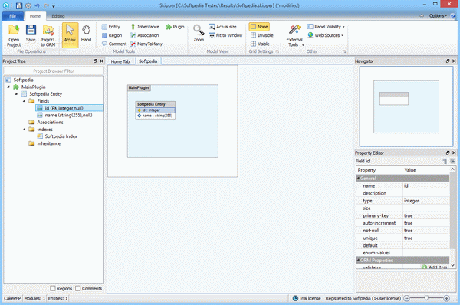
Task: Zoom in with status bar plus icon
Action: click(446, 298)
